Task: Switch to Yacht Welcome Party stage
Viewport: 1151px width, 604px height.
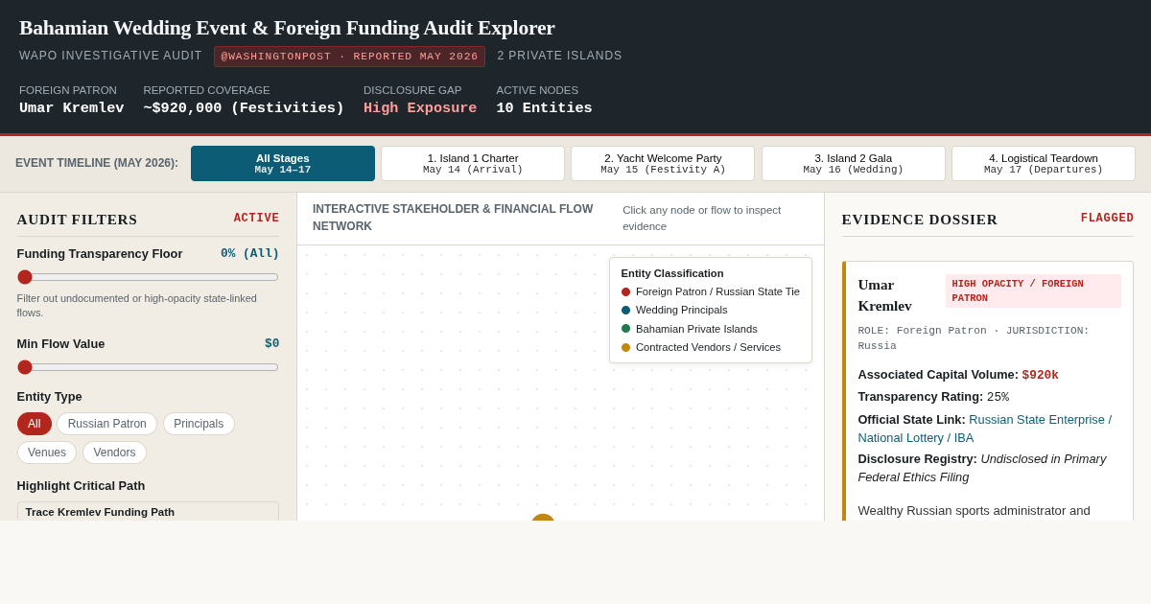Action: pyautogui.click(x=663, y=164)
